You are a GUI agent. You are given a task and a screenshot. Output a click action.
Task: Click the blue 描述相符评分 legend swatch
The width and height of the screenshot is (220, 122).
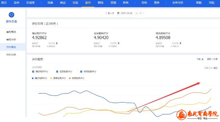point(33,78)
